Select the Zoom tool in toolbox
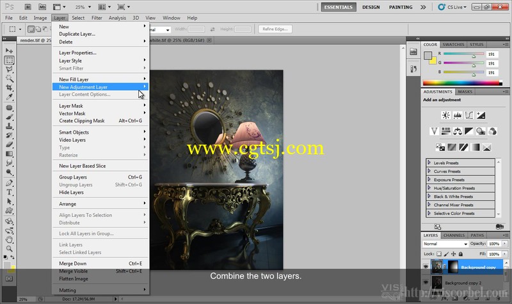512x304 pixels. click(9, 249)
